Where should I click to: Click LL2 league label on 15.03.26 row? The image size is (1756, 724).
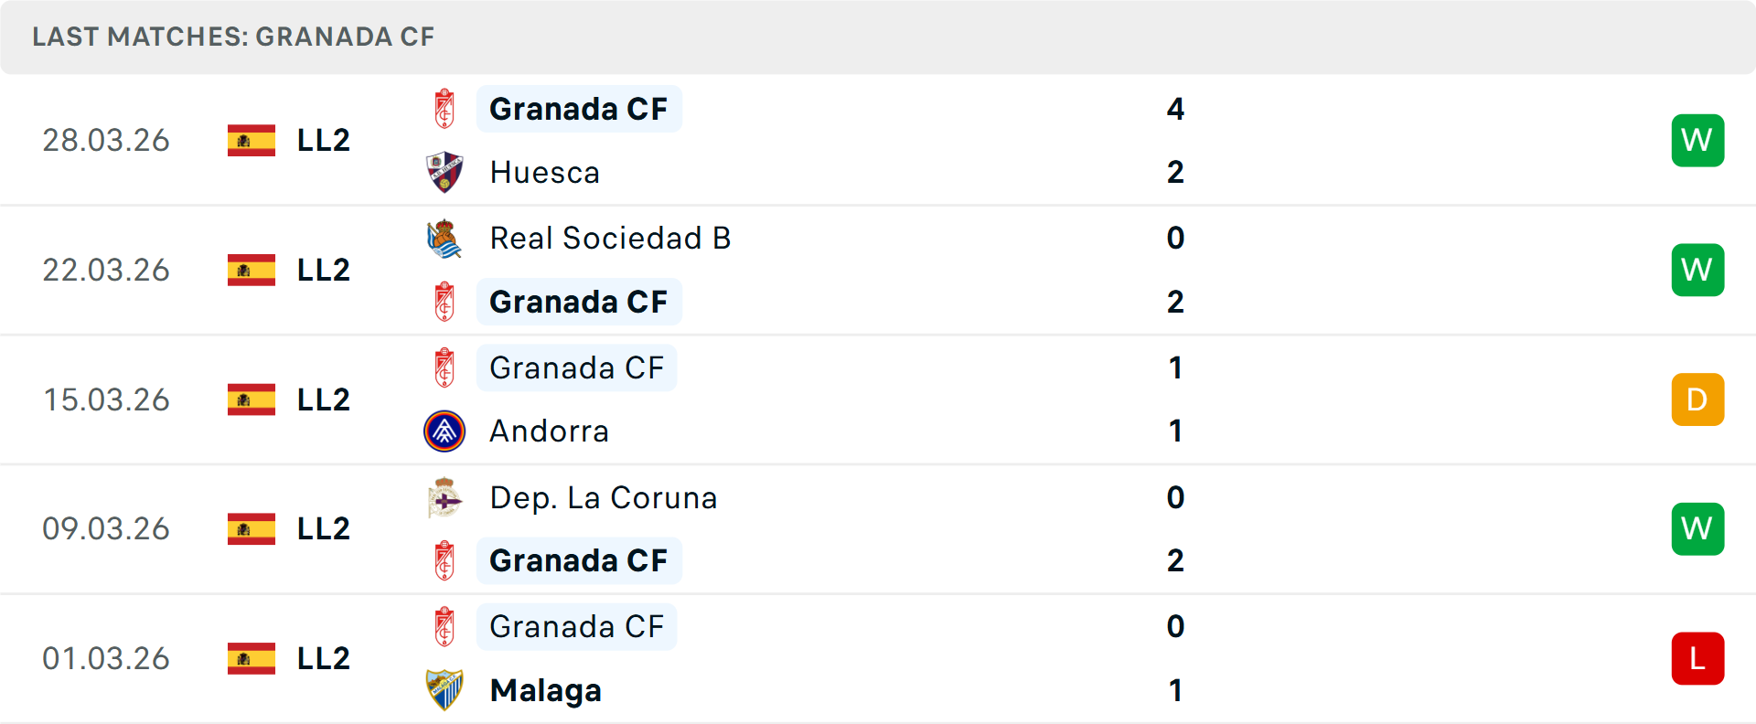[324, 399]
